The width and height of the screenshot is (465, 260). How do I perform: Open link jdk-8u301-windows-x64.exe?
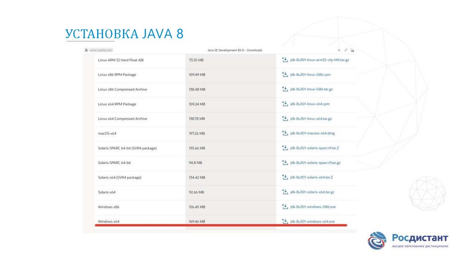pyautogui.click(x=312, y=221)
